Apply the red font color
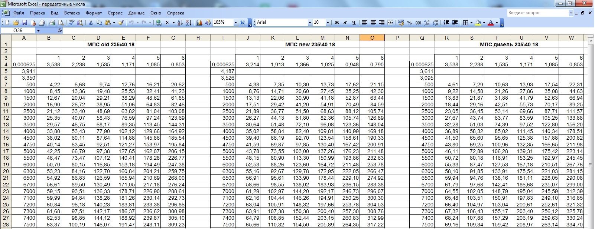This screenshot has width=595, height=229. [x=490, y=23]
